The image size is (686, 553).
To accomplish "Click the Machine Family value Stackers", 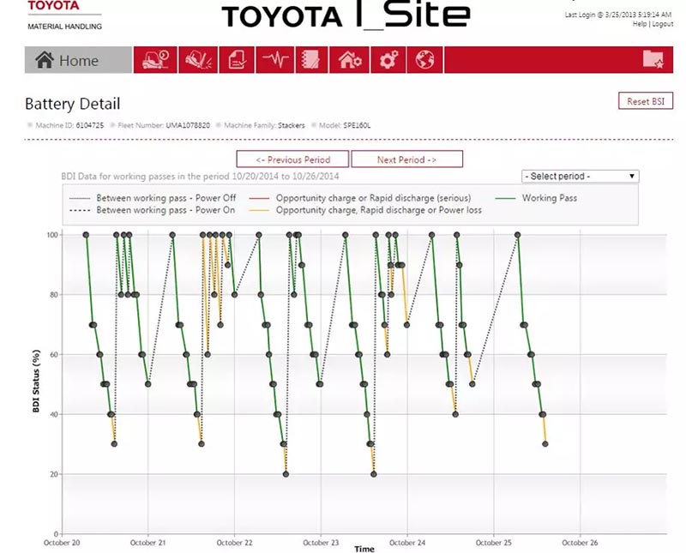I will click(x=292, y=125).
